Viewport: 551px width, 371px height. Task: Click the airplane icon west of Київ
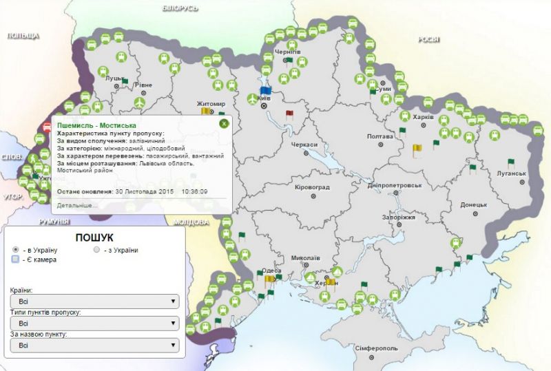tap(251, 99)
